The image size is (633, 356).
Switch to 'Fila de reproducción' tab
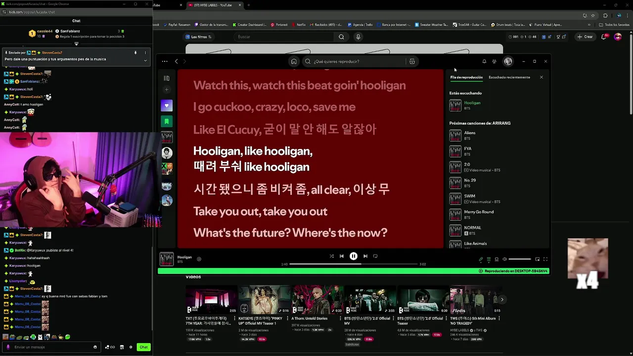pyautogui.click(x=466, y=77)
